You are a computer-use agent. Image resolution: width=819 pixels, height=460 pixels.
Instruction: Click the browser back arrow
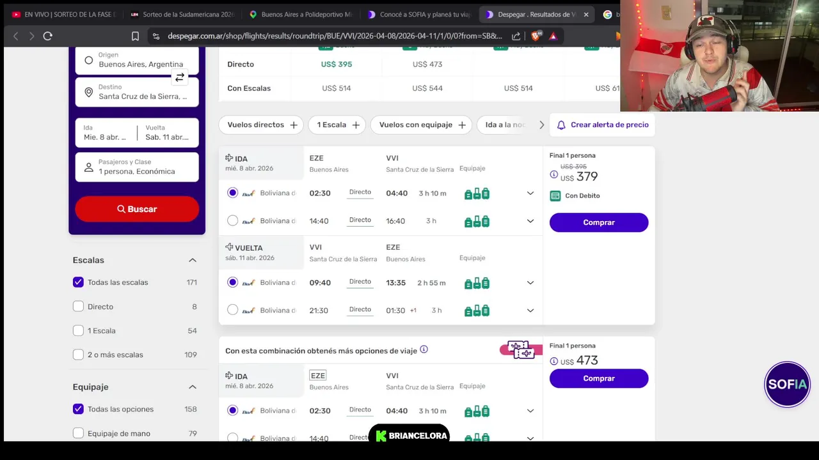pos(16,36)
